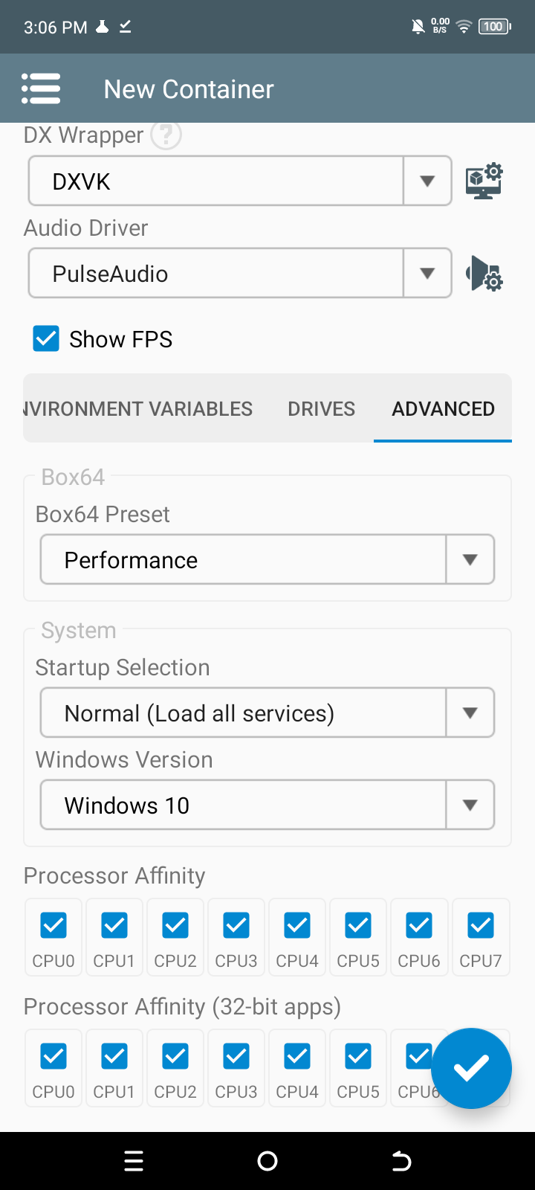This screenshot has height=1190, width=535.
Task: Expand the Box64 Preset Performance dropdown
Action: click(x=267, y=559)
